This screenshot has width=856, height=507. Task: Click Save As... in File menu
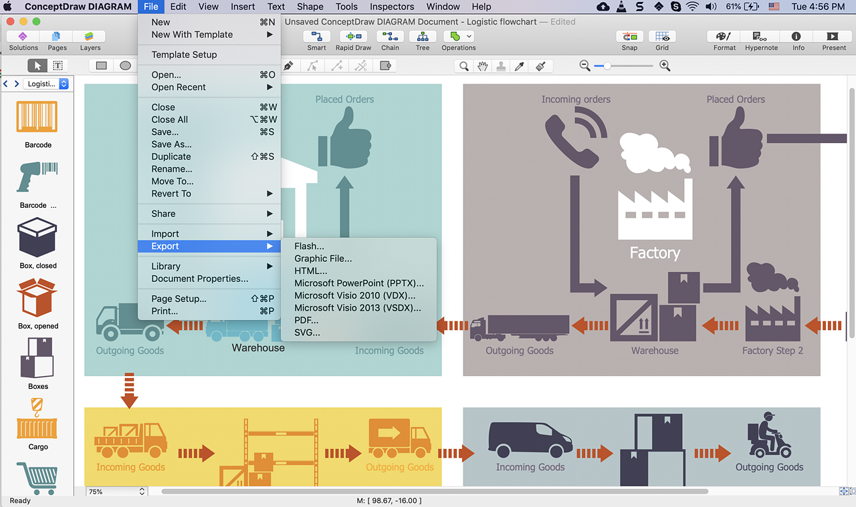pyautogui.click(x=171, y=144)
